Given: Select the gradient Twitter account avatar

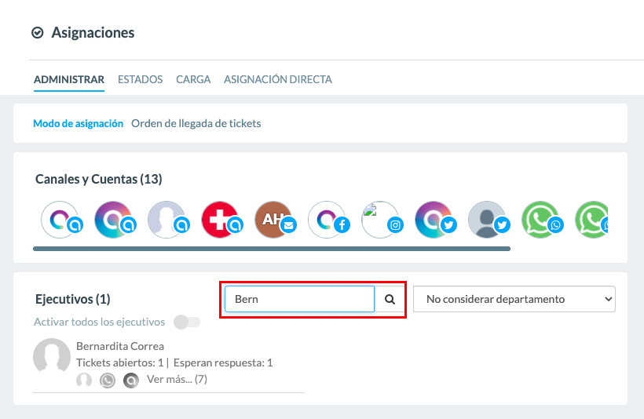Looking at the screenshot, I should pyautogui.click(x=434, y=220).
